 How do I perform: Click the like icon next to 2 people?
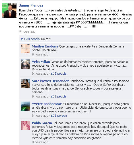(53, 96)
